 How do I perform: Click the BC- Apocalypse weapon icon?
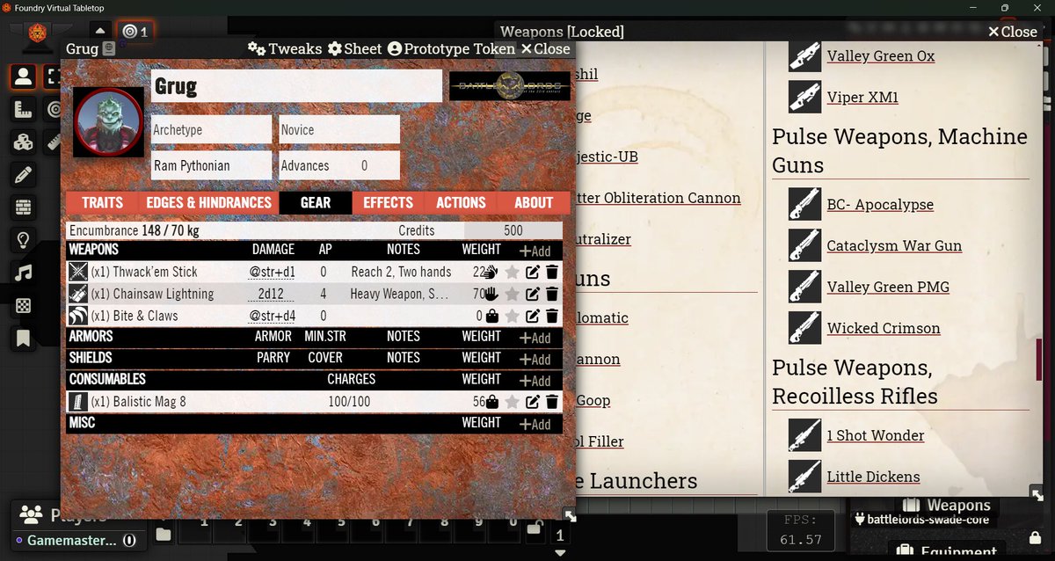[804, 204]
